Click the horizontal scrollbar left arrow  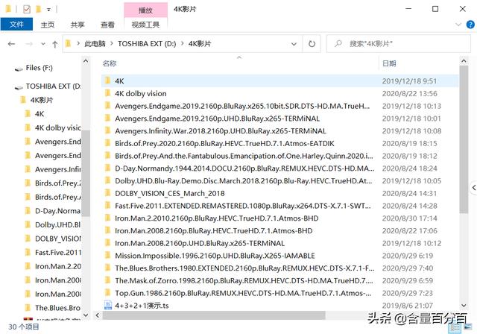(98, 315)
